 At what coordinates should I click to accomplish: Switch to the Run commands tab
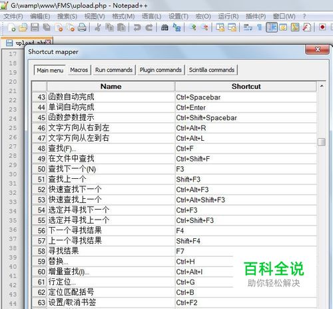[x=114, y=70]
